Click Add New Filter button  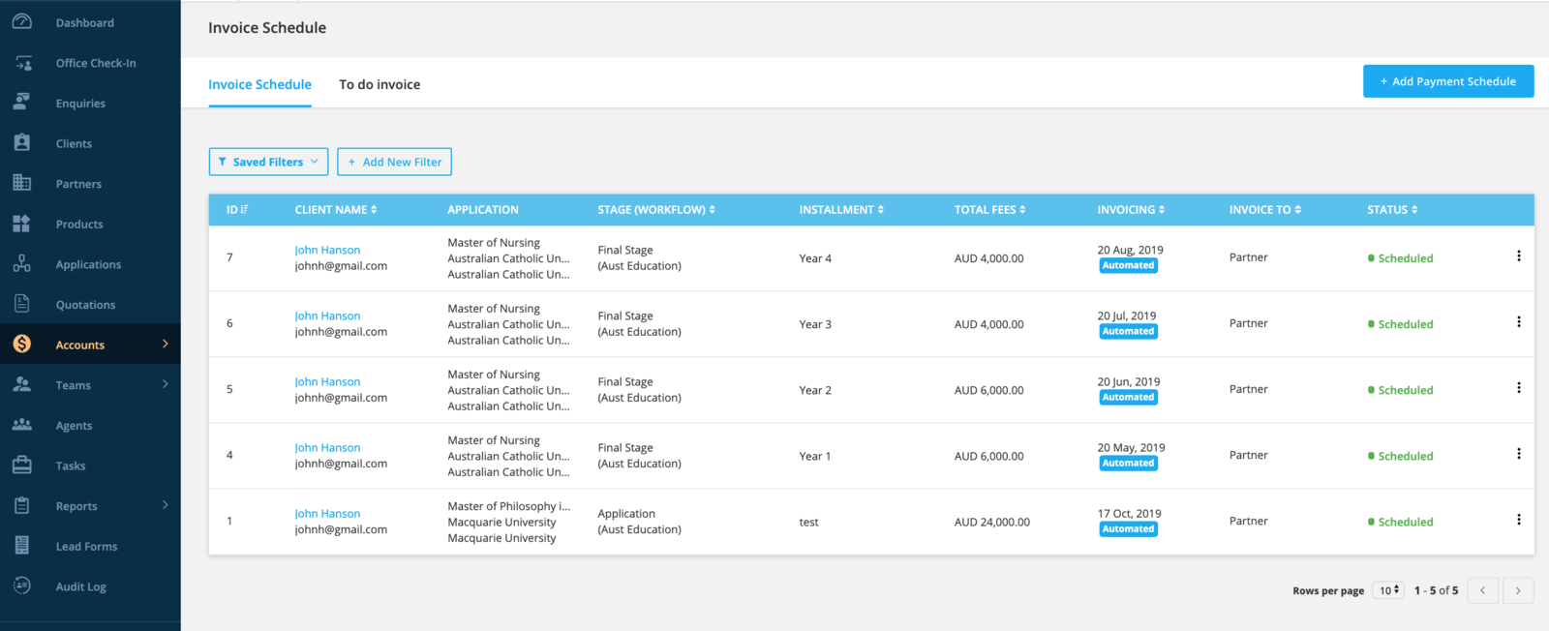[394, 162]
